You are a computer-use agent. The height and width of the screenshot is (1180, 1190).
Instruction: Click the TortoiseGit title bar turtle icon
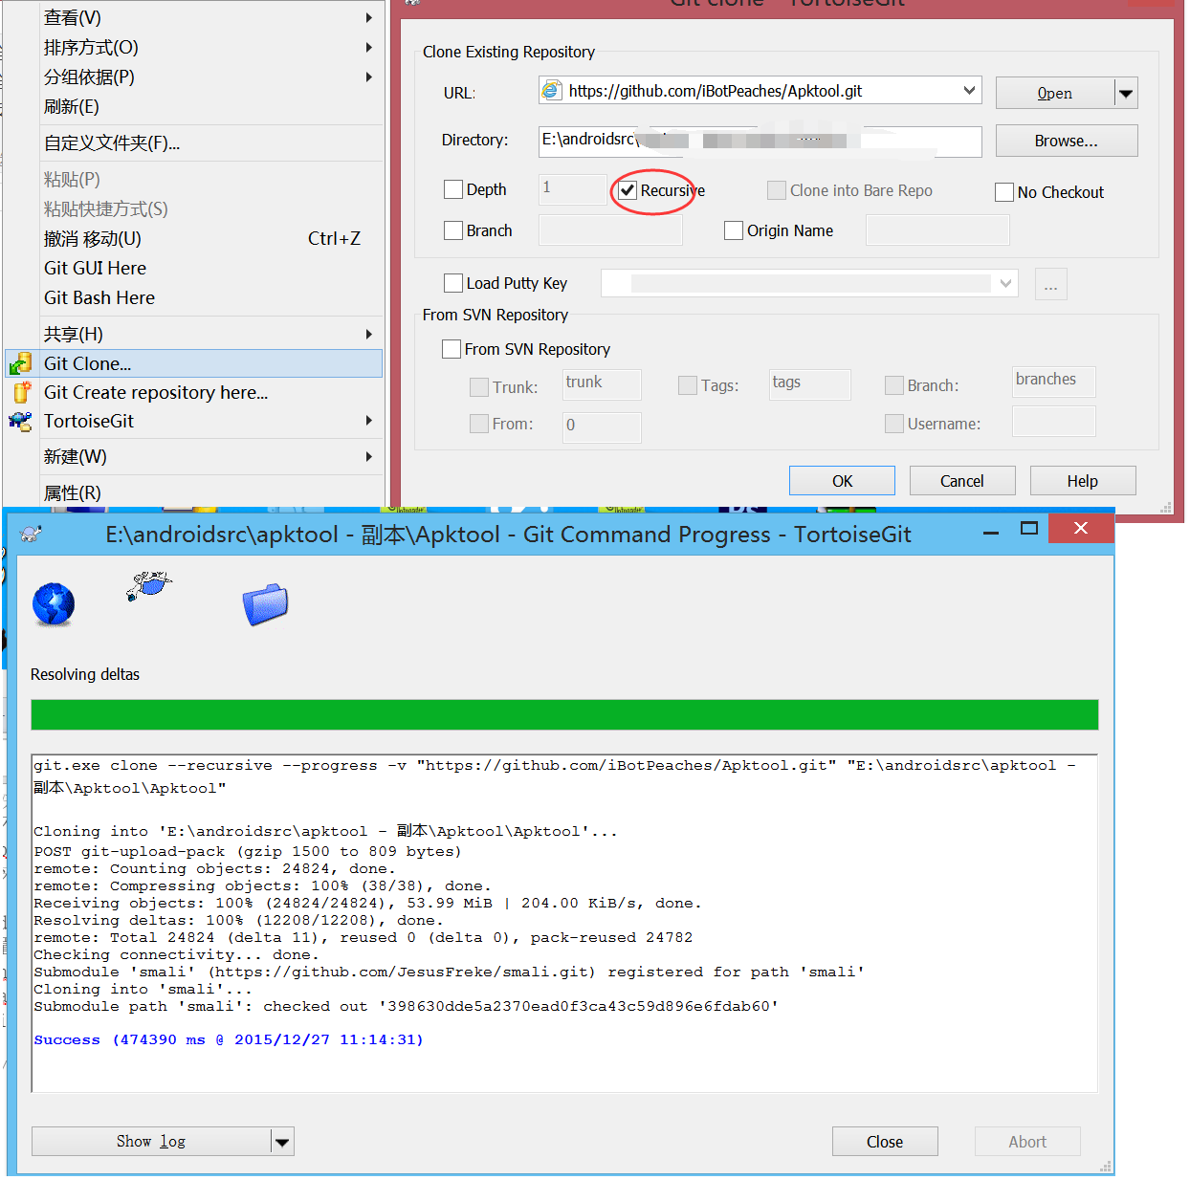(31, 534)
